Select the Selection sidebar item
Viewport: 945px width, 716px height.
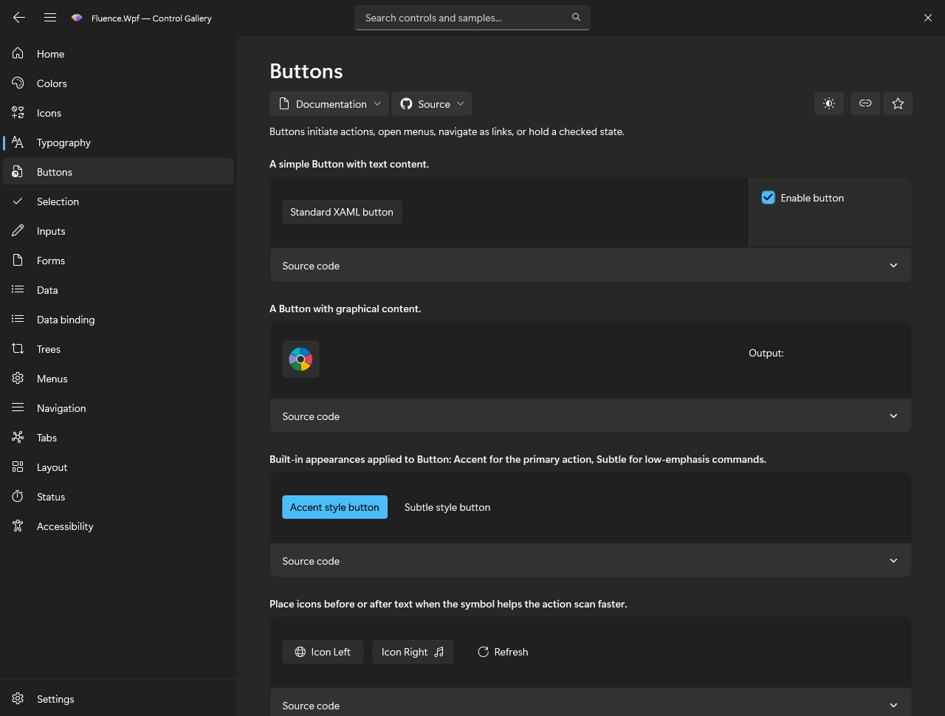tap(118, 201)
